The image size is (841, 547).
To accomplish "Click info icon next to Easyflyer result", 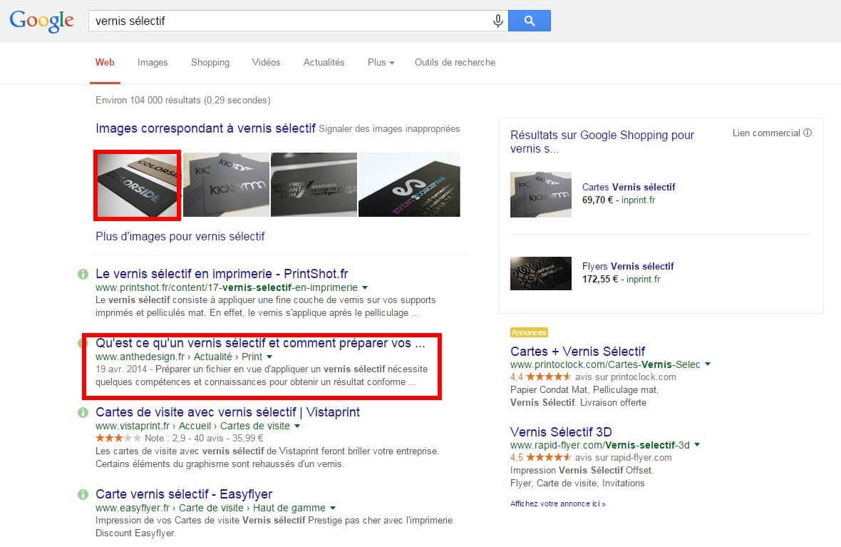I will pyautogui.click(x=83, y=494).
